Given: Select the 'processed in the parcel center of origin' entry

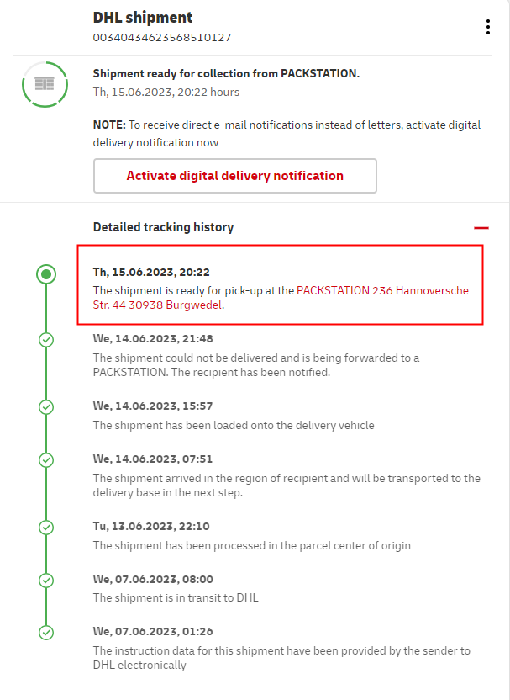Looking at the screenshot, I should coord(251,545).
